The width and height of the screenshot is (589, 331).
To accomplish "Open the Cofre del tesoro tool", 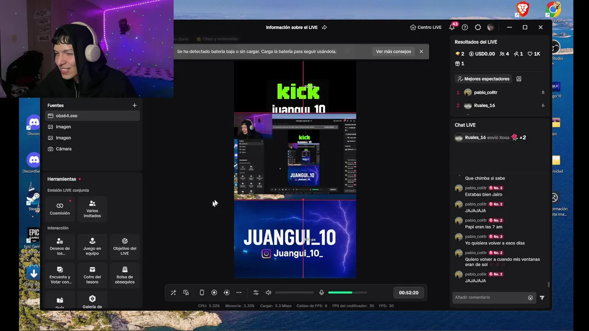I will (92, 275).
